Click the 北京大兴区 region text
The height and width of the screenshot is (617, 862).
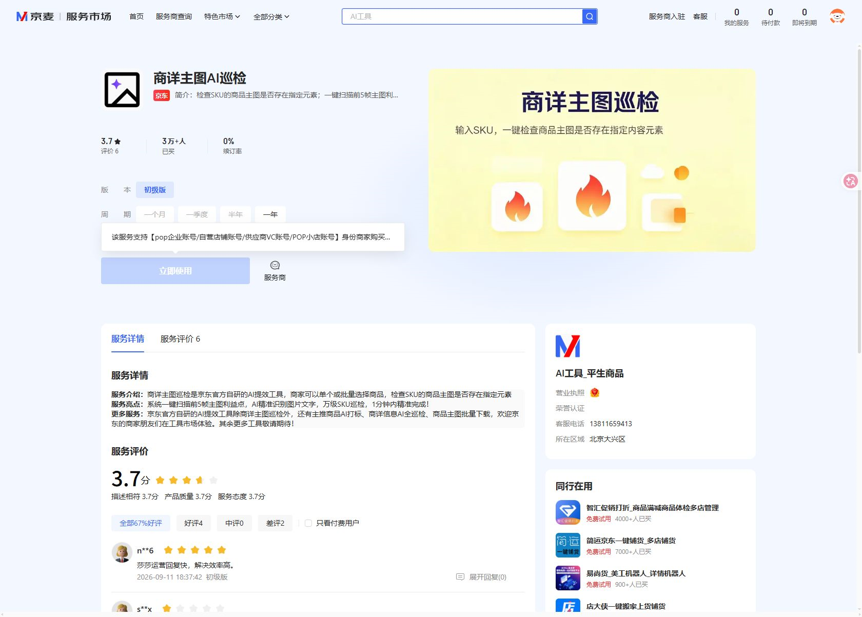tap(608, 439)
